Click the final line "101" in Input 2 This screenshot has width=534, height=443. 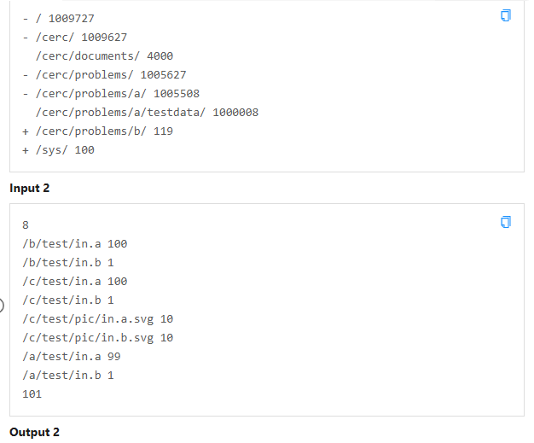32,394
